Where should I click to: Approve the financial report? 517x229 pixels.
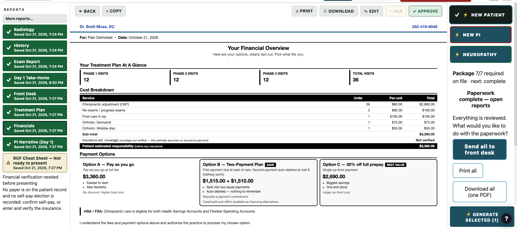(425, 11)
